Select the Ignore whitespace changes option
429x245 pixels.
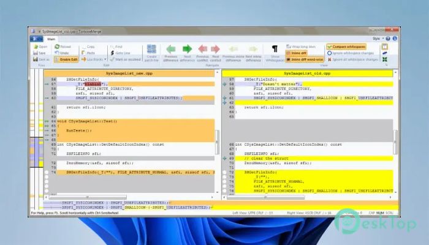pyautogui.click(x=351, y=53)
